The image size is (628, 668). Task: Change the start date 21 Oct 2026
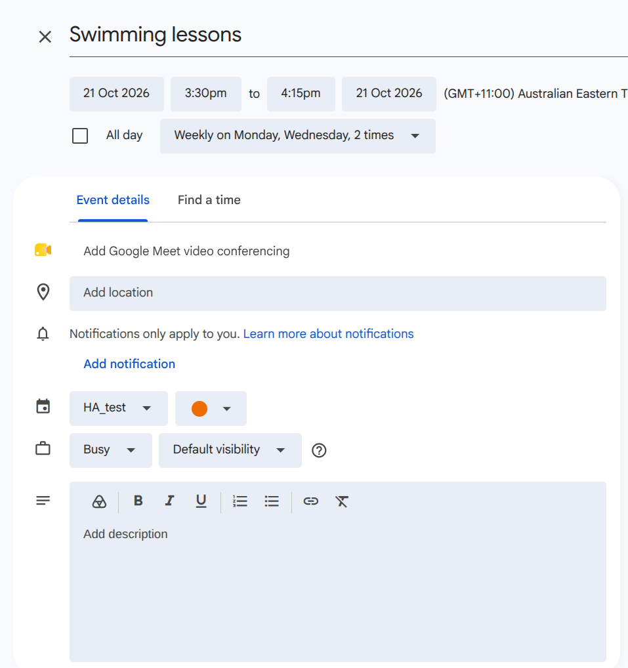(x=117, y=94)
